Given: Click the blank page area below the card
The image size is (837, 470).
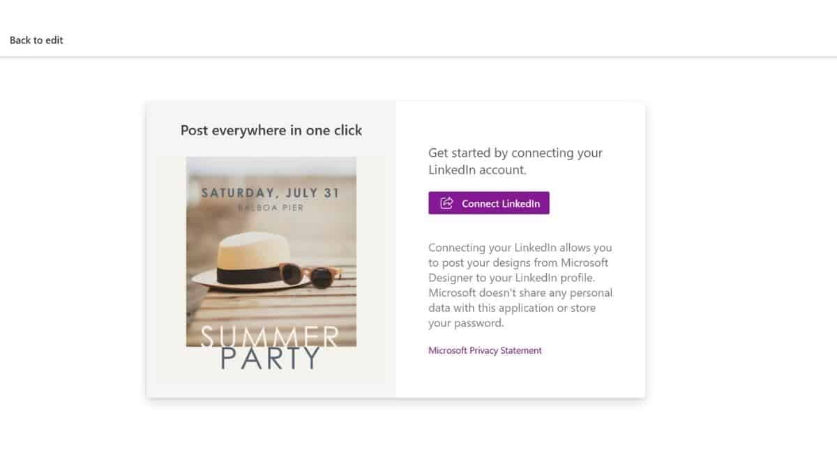Looking at the screenshot, I should [418, 435].
